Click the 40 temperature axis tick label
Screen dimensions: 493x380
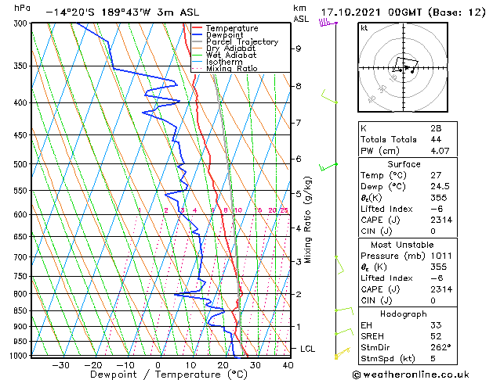click(x=288, y=365)
